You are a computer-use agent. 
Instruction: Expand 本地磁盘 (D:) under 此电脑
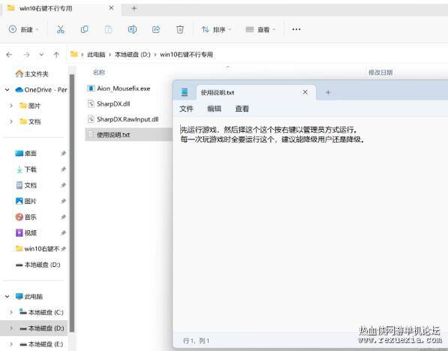click(x=11, y=328)
